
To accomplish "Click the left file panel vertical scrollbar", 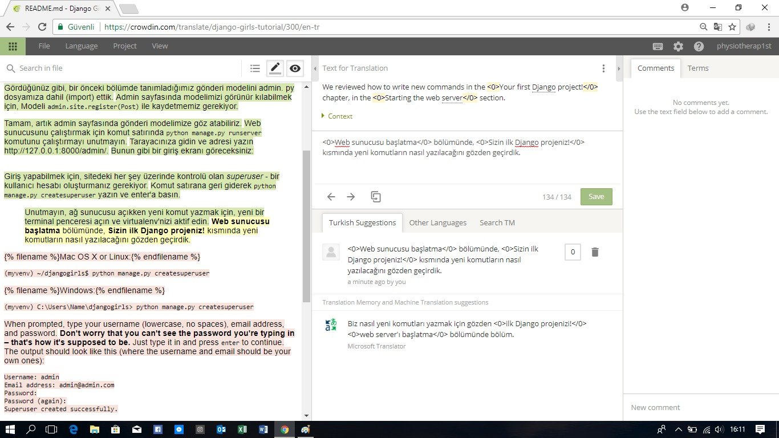I will [306, 226].
